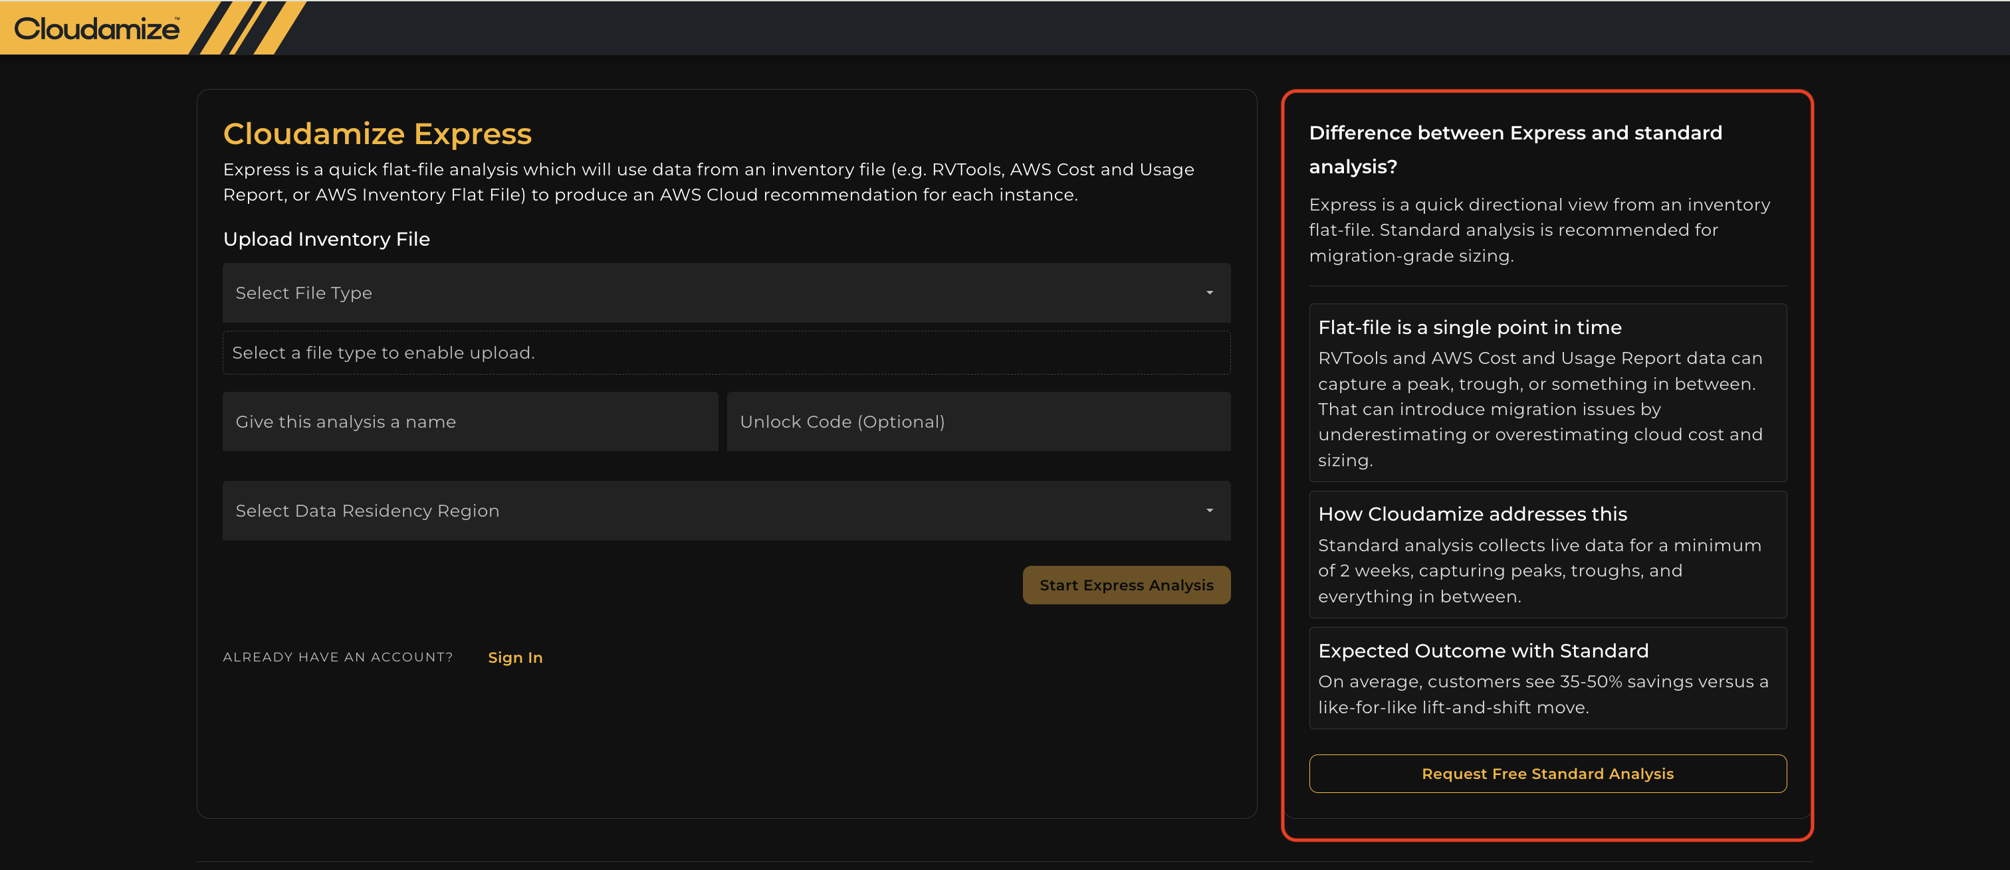Open the Select File Type dropdown
Viewport: 2010px width, 870px height.
726,293
